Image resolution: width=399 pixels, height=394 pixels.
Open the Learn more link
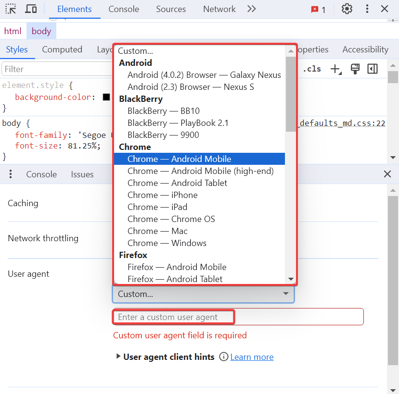click(252, 357)
